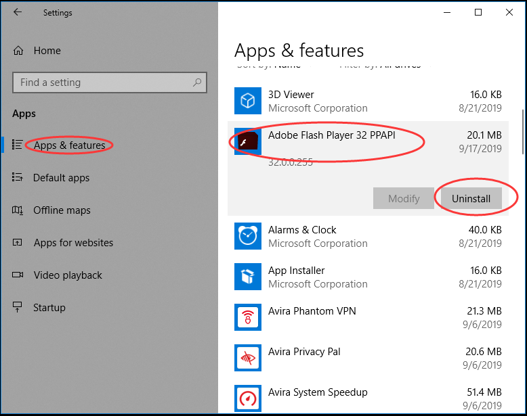Select the Avira Privacy Pal entry

368,358
